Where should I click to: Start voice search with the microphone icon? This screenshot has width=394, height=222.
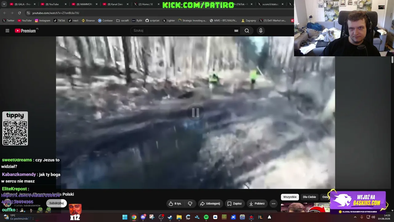click(x=261, y=31)
